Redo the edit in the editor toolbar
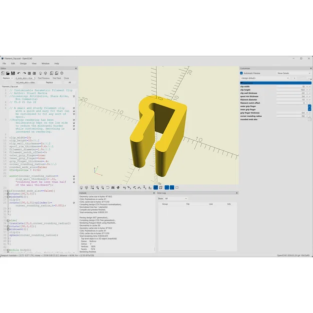 [24, 73]
